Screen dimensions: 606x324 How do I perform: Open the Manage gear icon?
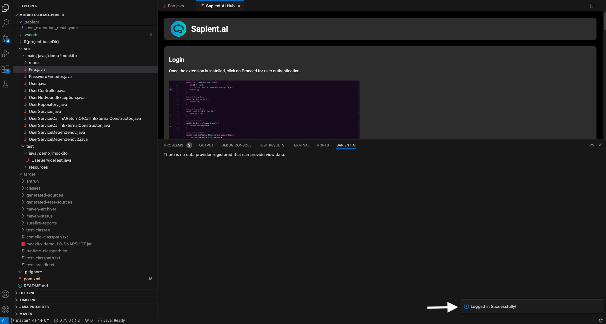pyautogui.click(x=5, y=309)
